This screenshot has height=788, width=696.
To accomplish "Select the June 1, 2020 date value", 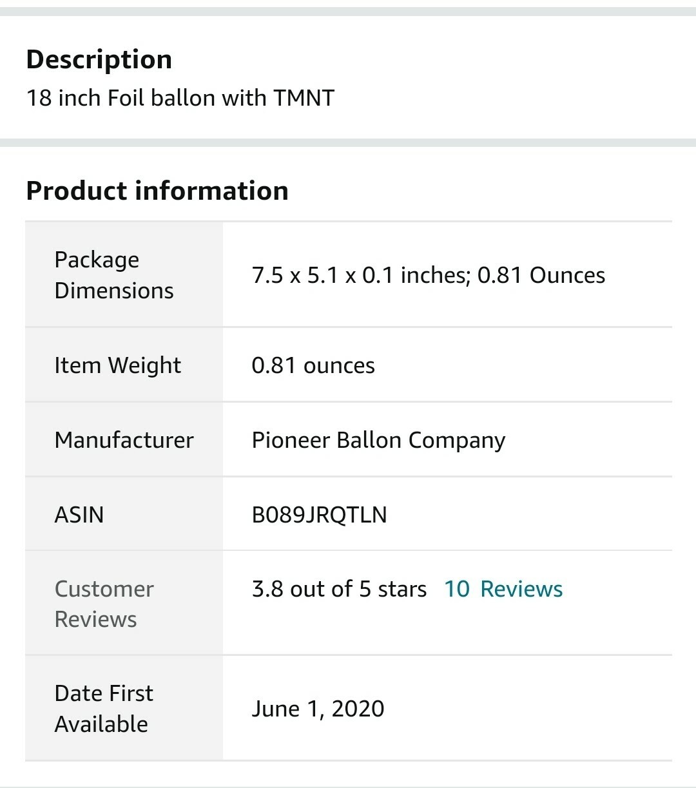I will point(318,709).
